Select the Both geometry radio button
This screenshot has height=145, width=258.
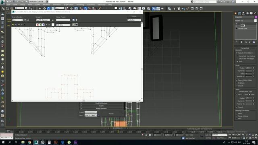pos(237,61)
